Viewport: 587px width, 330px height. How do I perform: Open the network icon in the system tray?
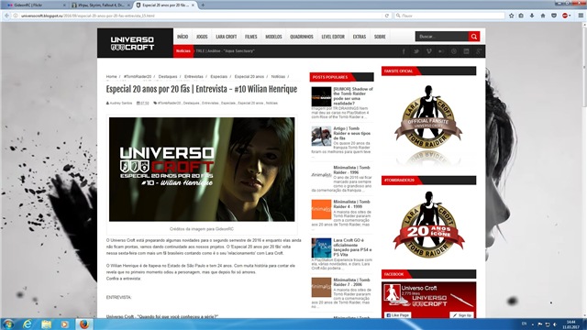tap(548, 324)
